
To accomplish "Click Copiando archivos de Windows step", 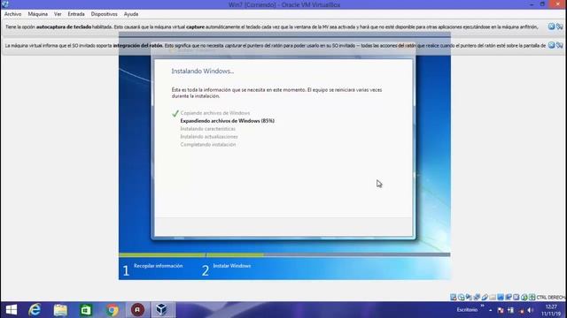I will (x=215, y=113).
